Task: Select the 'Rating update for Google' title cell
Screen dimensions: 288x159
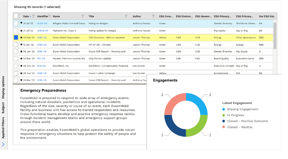Action: coord(102,31)
